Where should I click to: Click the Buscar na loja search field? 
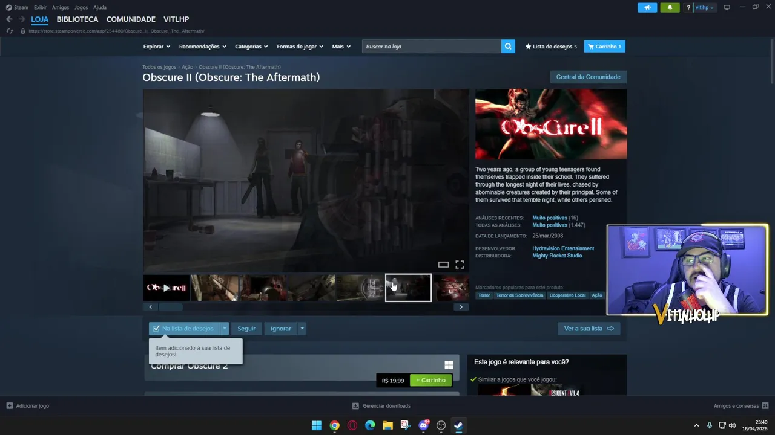click(x=432, y=47)
